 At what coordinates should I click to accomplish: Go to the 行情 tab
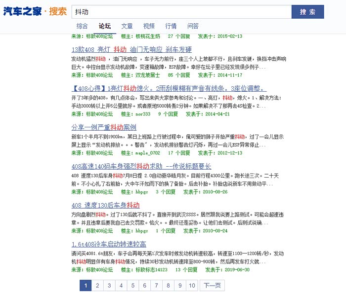coord(171,26)
